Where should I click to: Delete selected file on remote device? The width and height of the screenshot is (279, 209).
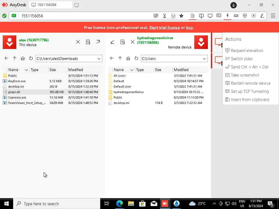point(133,42)
